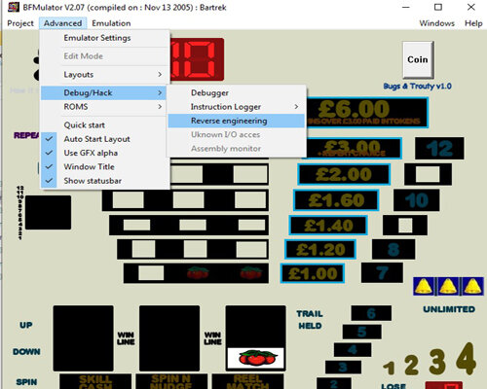
Task: Click the left golden bell icon
Action: pos(424,286)
